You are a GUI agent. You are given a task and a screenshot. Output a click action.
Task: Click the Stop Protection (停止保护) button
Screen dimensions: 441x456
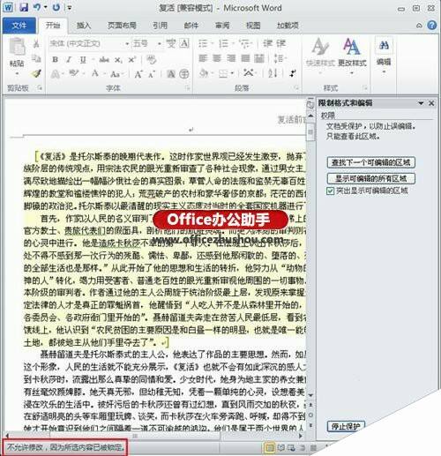click(x=346, y=426)
